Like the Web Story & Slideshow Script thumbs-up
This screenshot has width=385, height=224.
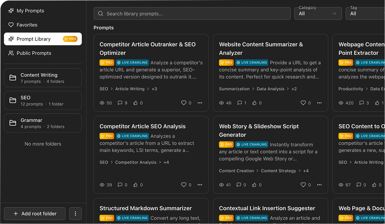tap(255, 185)
